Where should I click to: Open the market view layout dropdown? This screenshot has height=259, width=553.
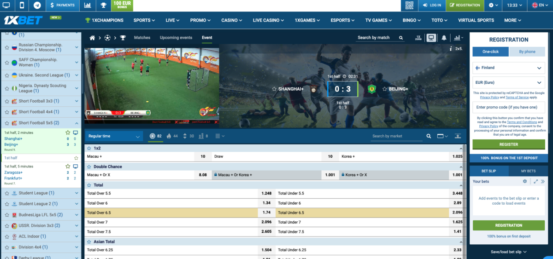(442, 136)
